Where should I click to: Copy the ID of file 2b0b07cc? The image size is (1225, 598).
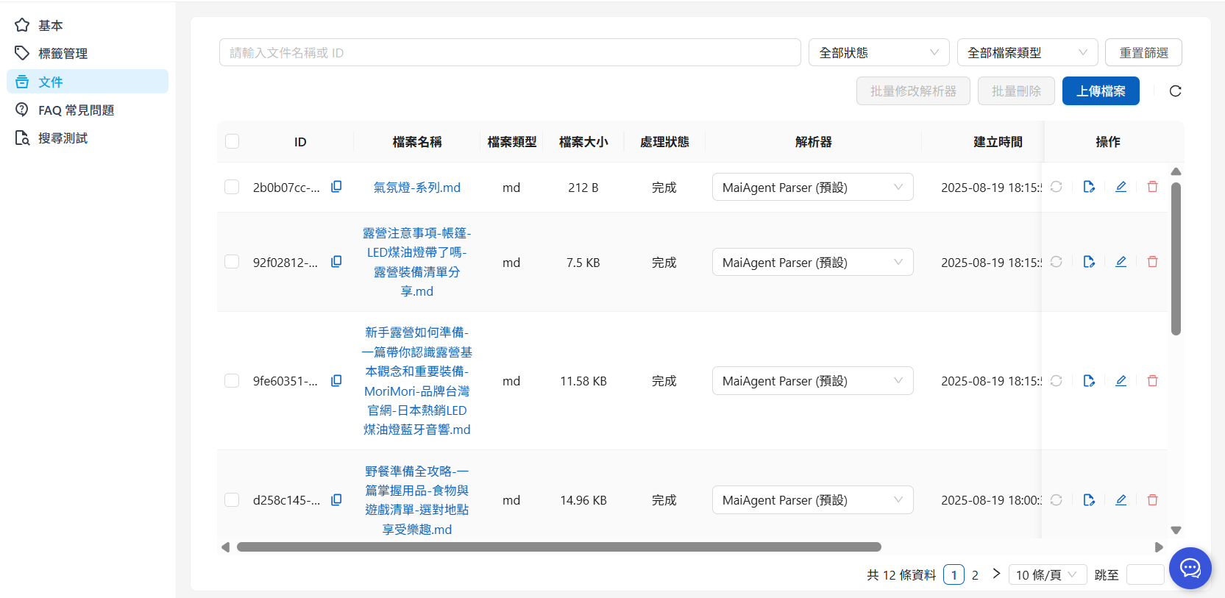click(x=336, y=187)
